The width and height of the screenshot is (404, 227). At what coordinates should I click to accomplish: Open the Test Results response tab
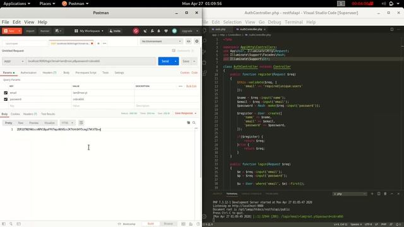click(48, 114)
